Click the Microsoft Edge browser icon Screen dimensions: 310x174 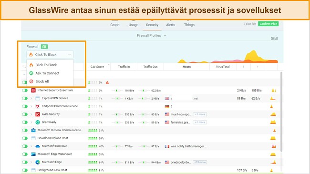[x=38, y=162]
